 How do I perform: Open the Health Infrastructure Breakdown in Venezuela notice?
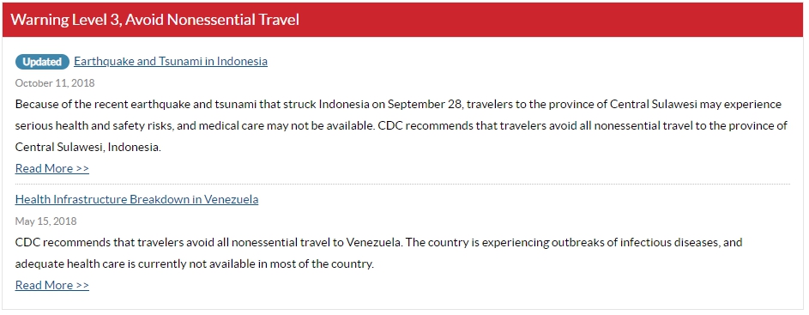point(136,199)
